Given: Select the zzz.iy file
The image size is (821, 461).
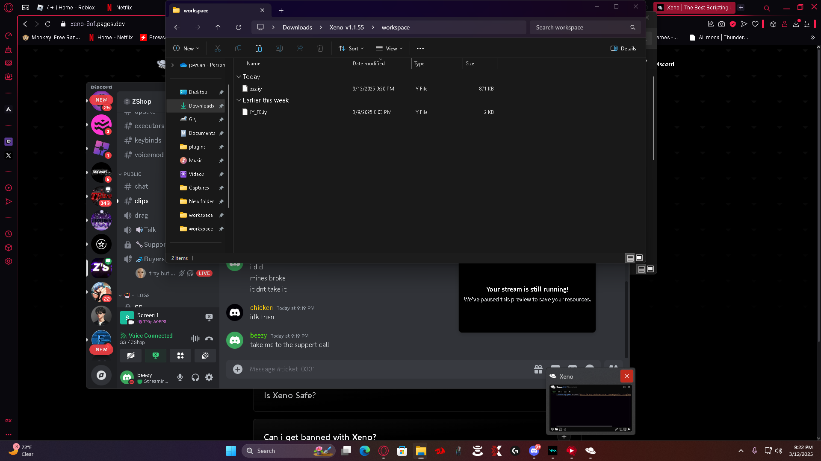Looking at the screenshot, I should click(x=256, y=89).
